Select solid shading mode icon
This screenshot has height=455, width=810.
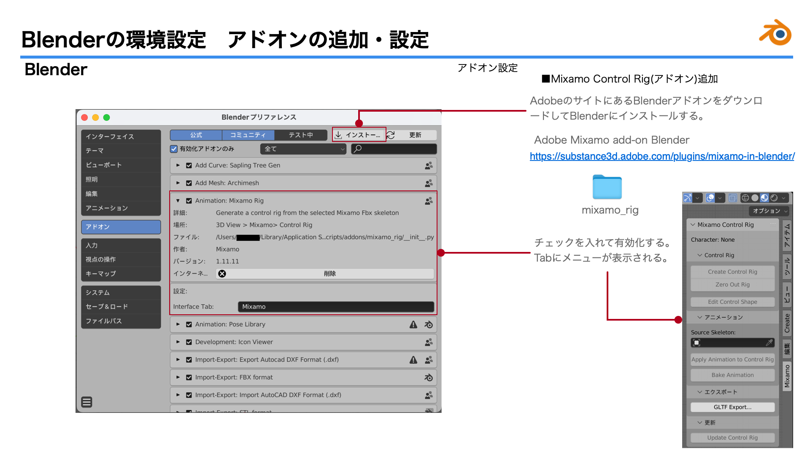755,198
